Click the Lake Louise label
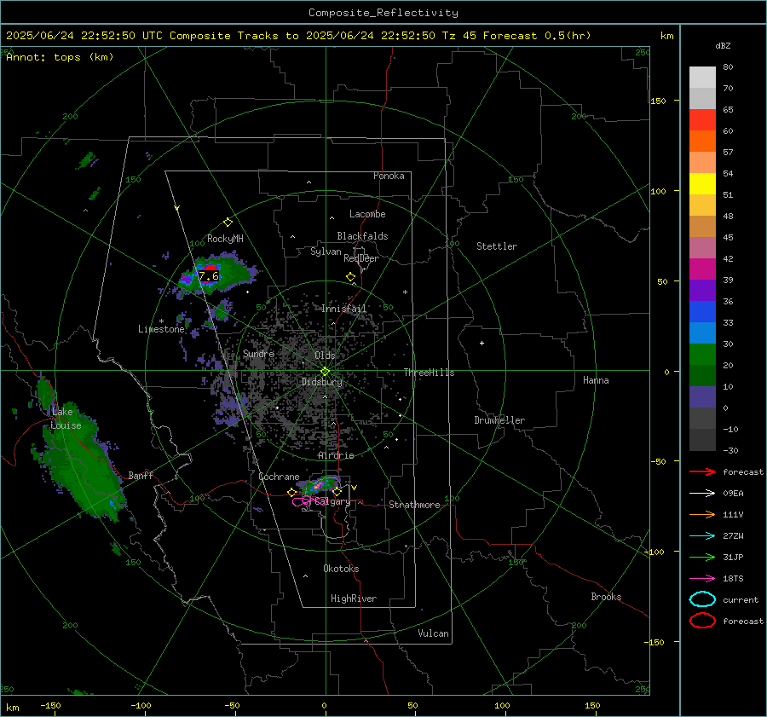The width and height of the screenshot is (767, 717). [66, 419]
